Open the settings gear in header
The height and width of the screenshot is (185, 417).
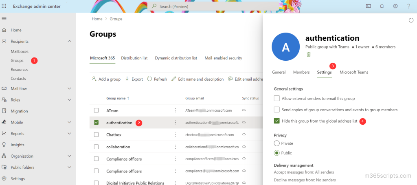395,6
